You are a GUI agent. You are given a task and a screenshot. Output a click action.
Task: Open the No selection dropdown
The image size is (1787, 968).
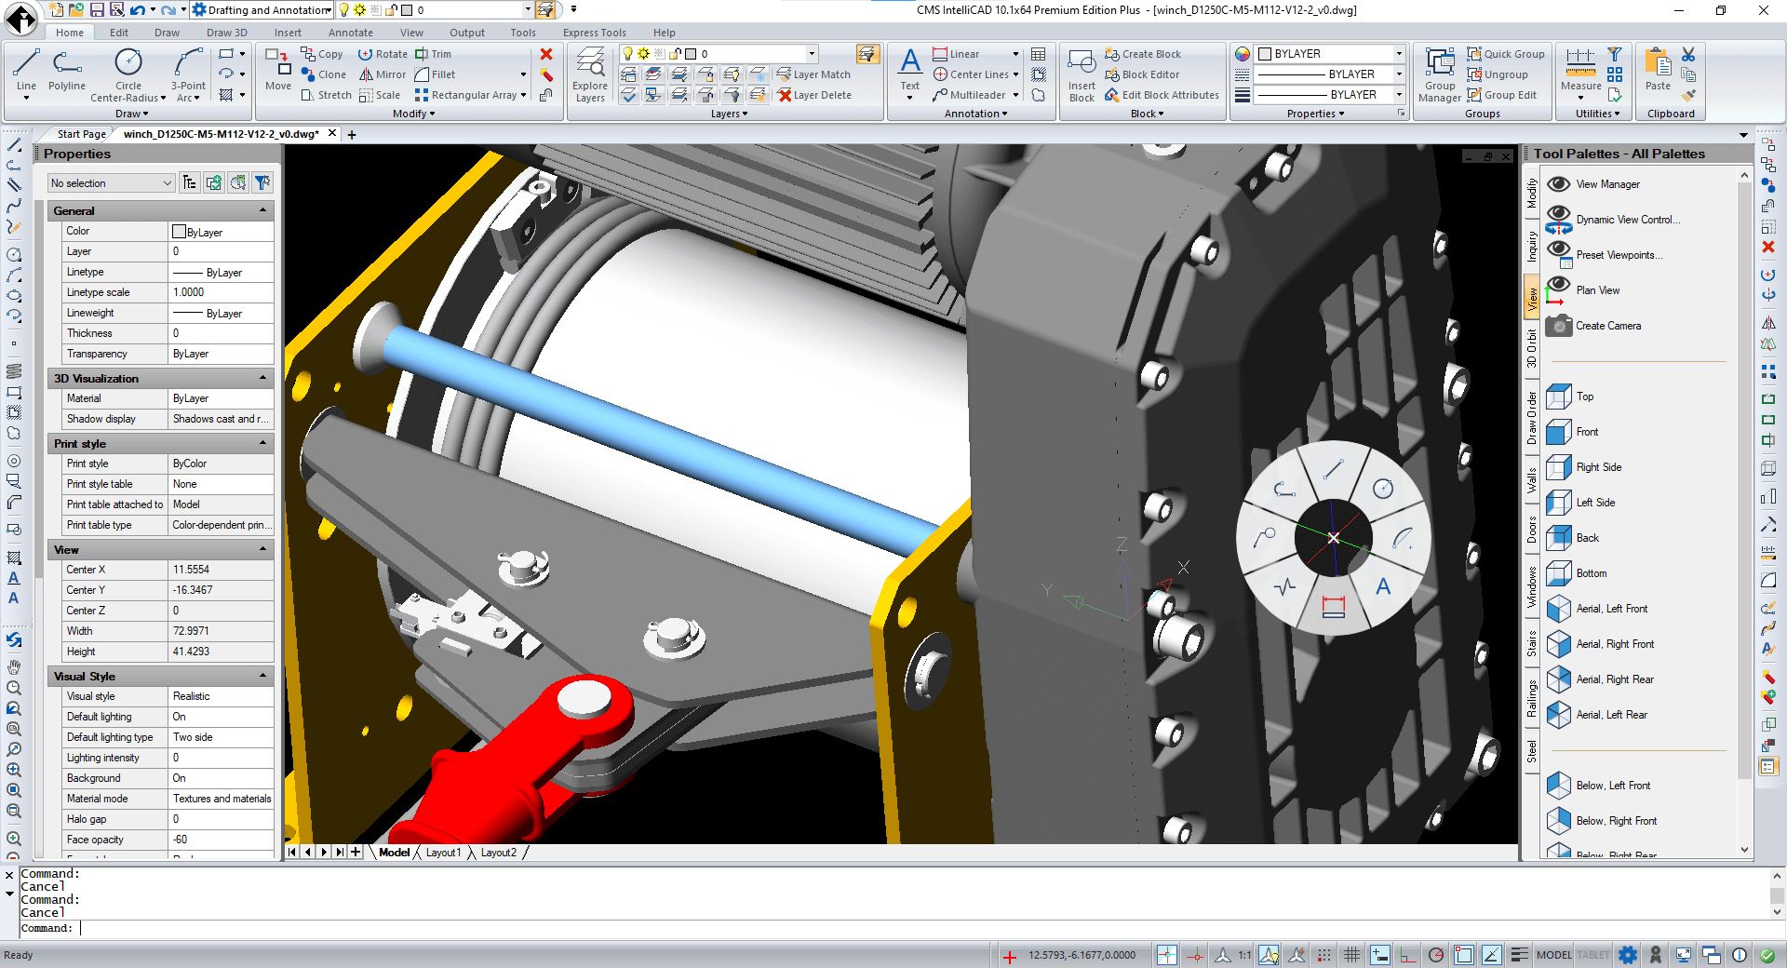point(111,183)
